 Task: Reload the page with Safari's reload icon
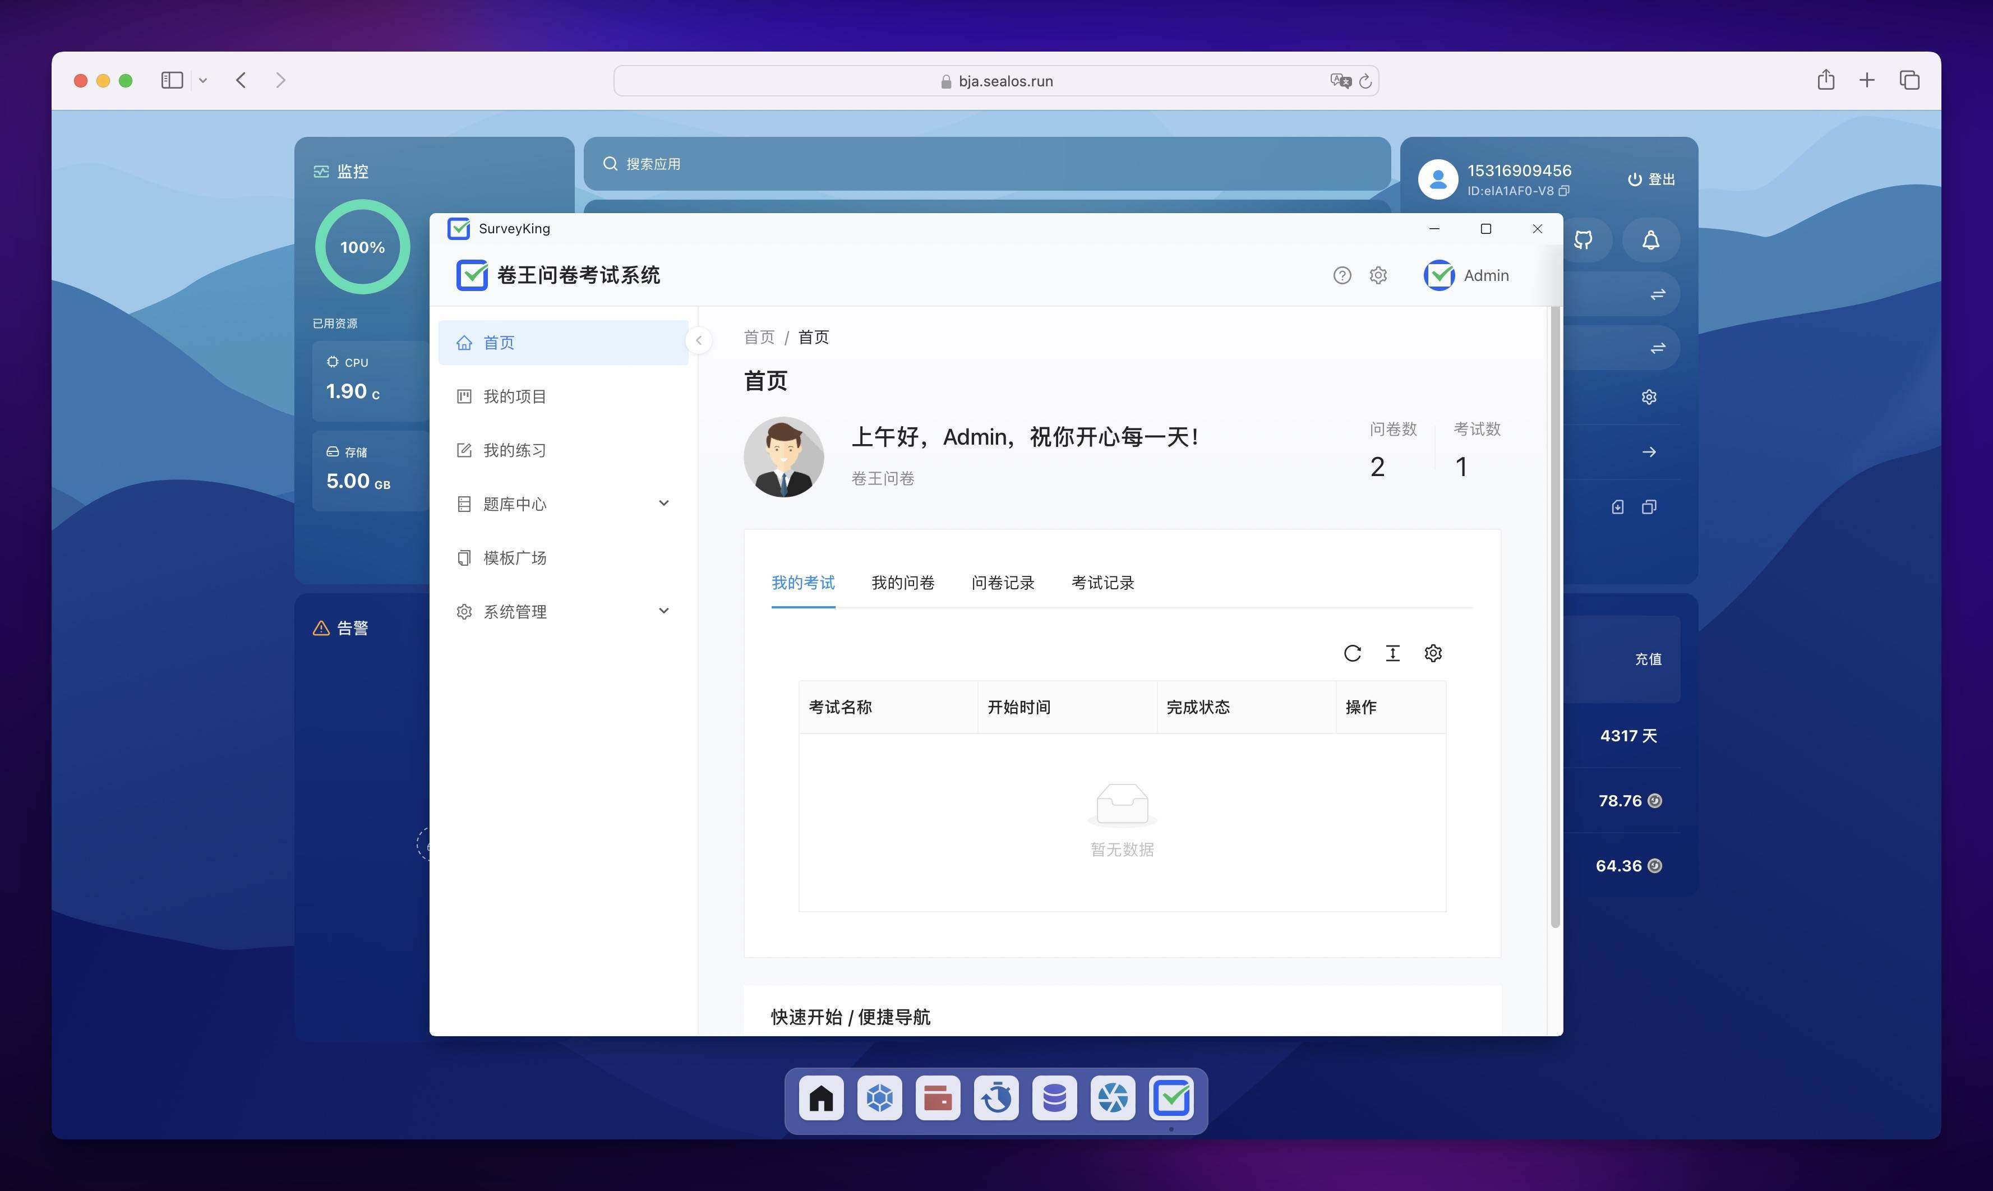point(1365,81)
